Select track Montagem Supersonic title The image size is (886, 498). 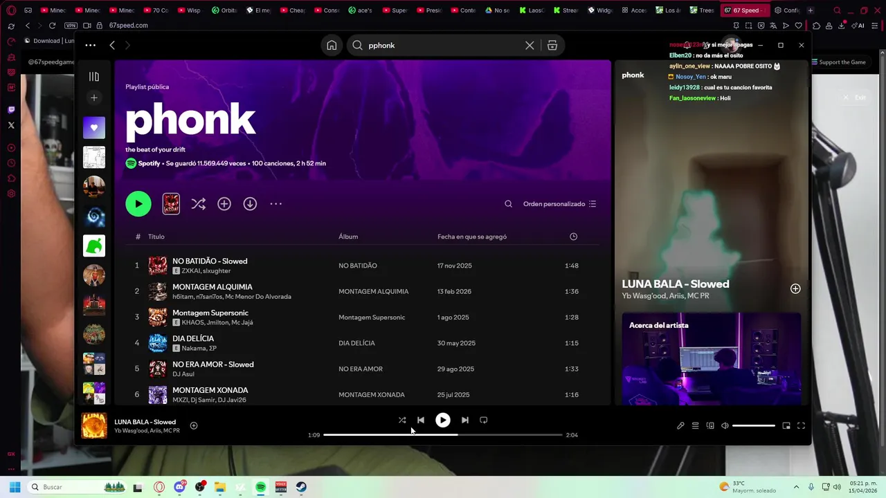(210, 313)
